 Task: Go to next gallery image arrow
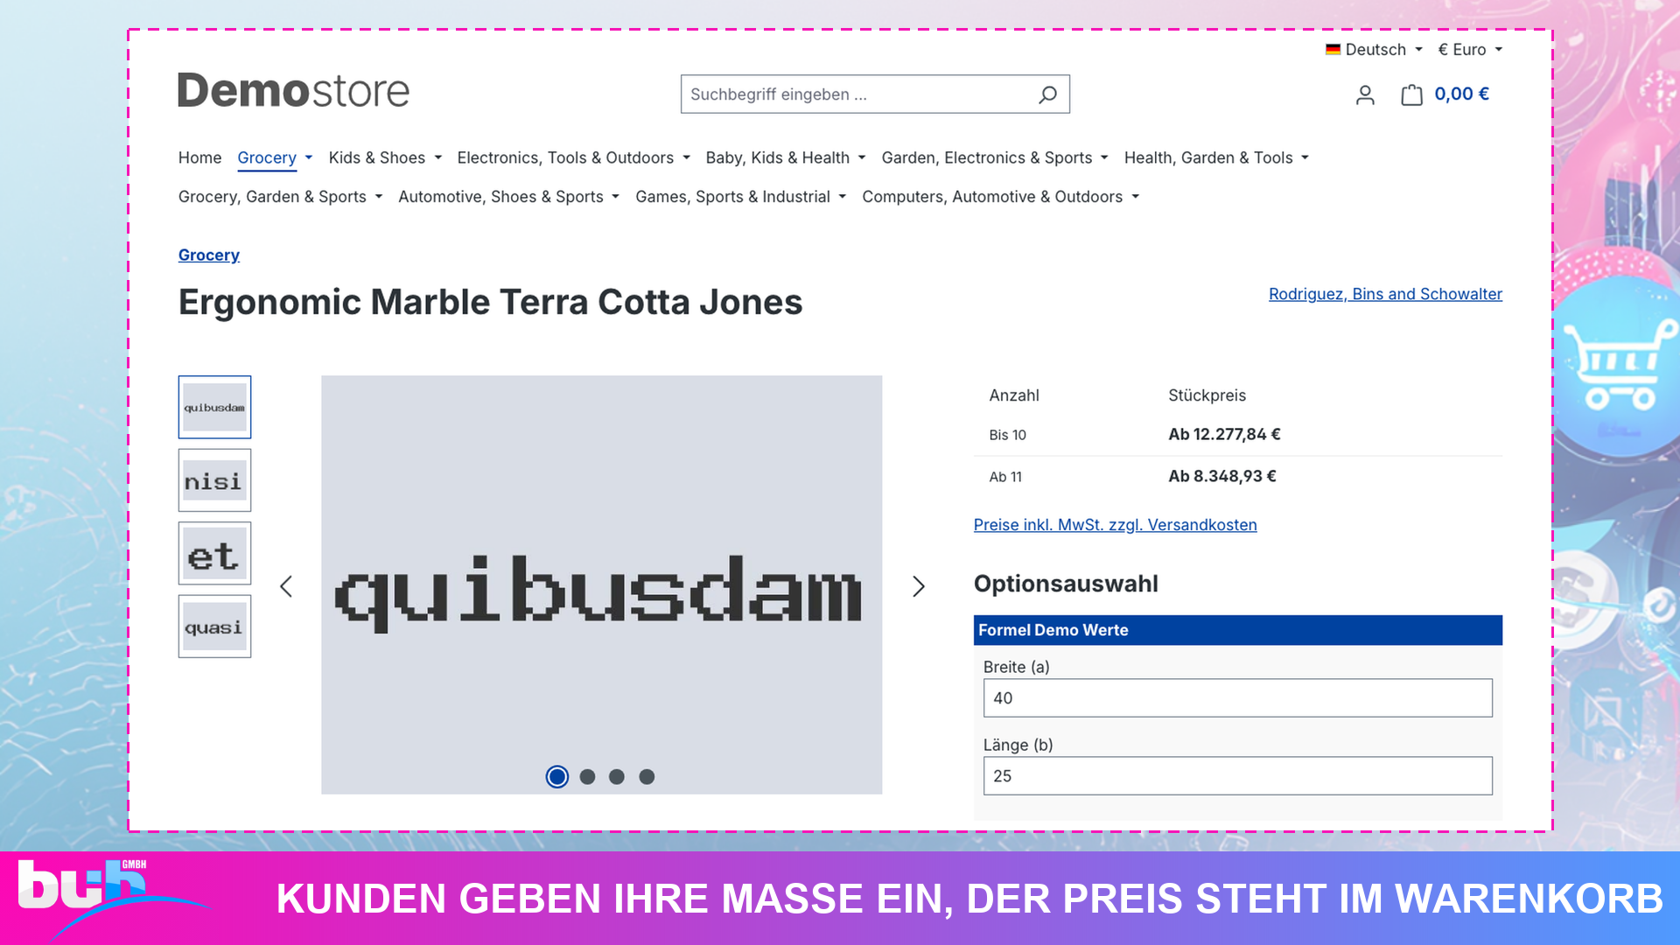tap(918, 586)
